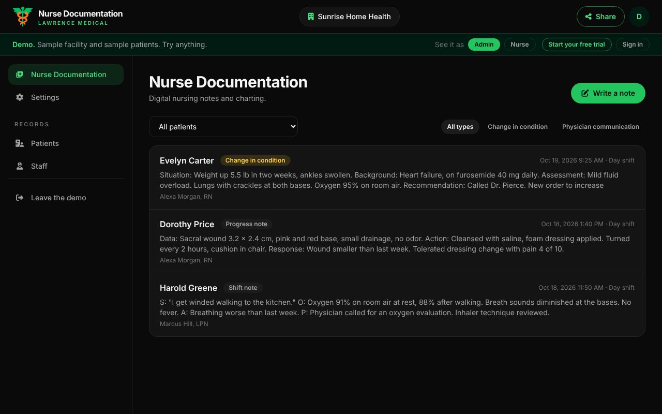Open Nurse Documentation in sidebar

66,75
